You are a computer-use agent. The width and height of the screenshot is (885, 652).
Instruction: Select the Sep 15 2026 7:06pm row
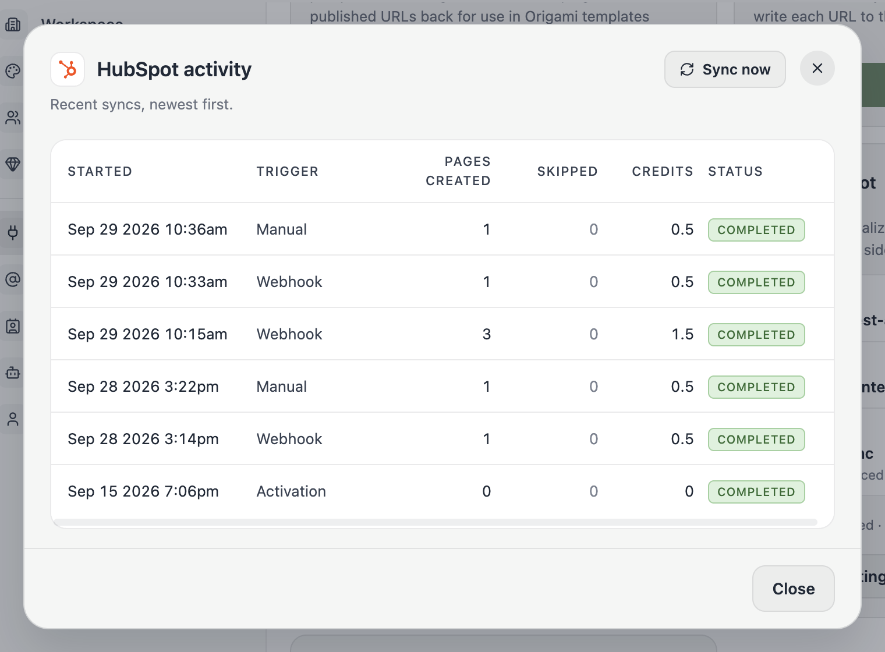point(442,491)
